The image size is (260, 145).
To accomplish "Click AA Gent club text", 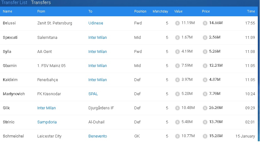I will [45, 52].
